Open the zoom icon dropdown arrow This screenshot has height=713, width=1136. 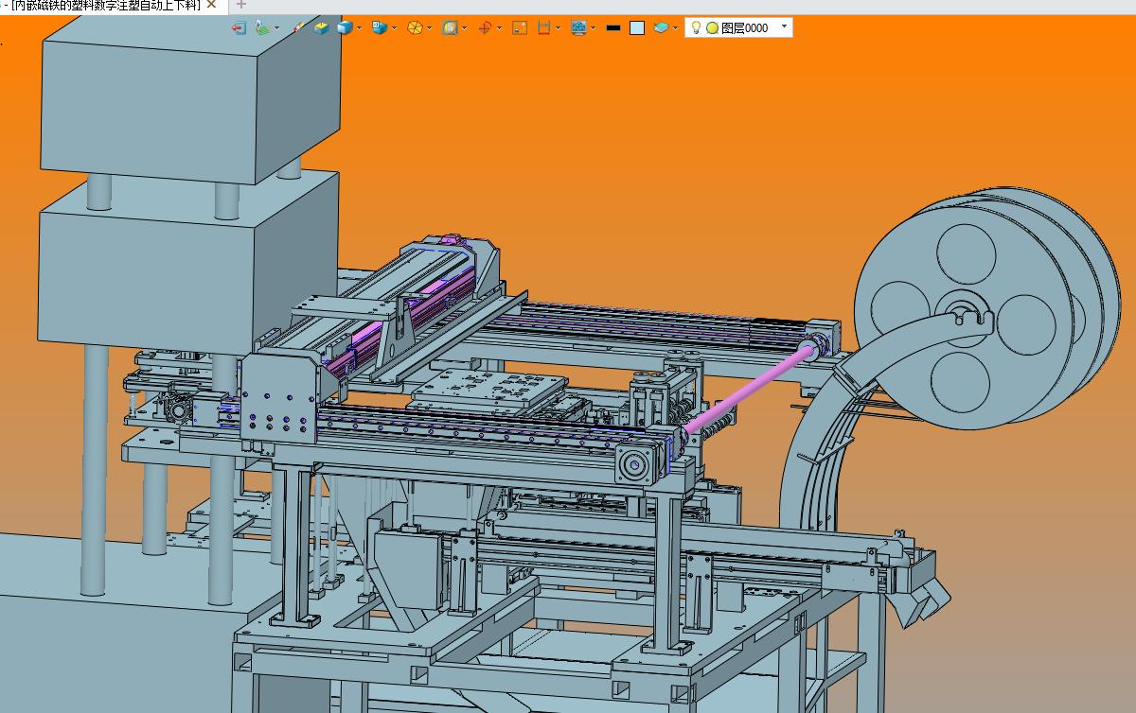tap(465, 28)
